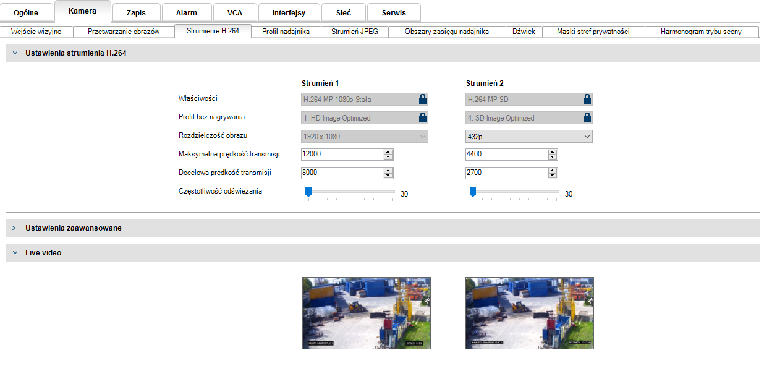Click the Strumień 1 live video thumbnail
The image size is (764, 371).
(x=367, y=313)
